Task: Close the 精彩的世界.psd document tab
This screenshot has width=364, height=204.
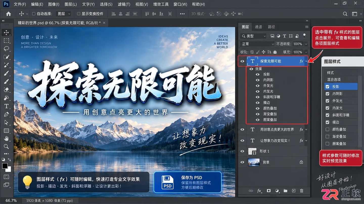Action: tap(104, 23)
